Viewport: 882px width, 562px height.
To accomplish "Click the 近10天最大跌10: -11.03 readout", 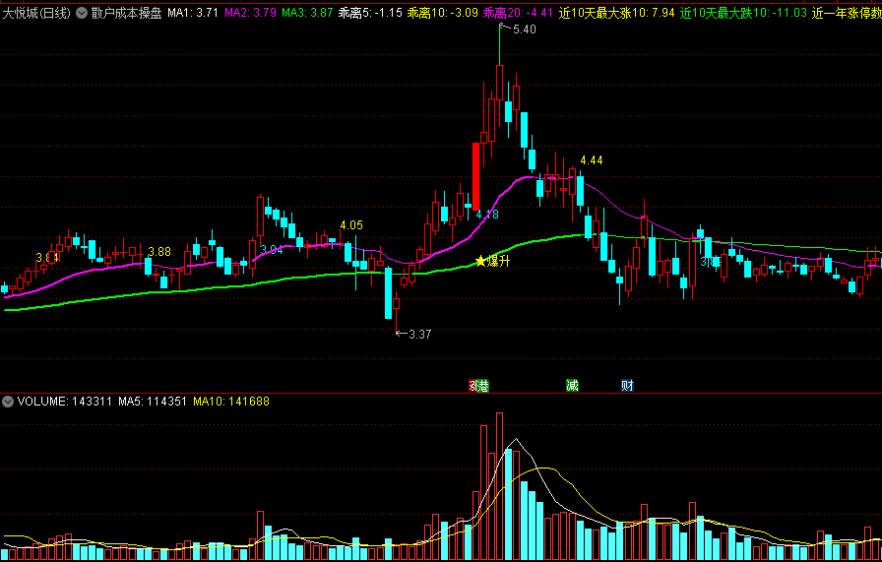I will tap(743, 13).
